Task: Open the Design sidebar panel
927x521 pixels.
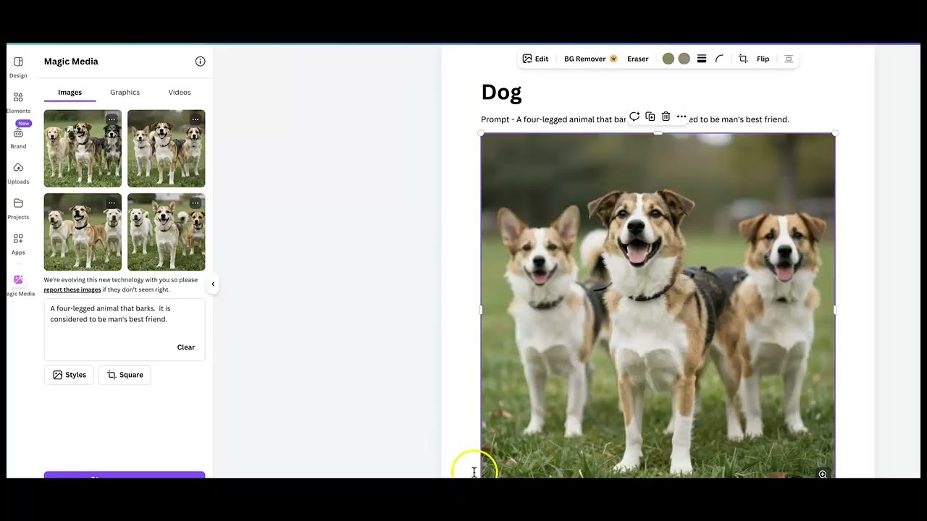Action: tap(18, 67)
